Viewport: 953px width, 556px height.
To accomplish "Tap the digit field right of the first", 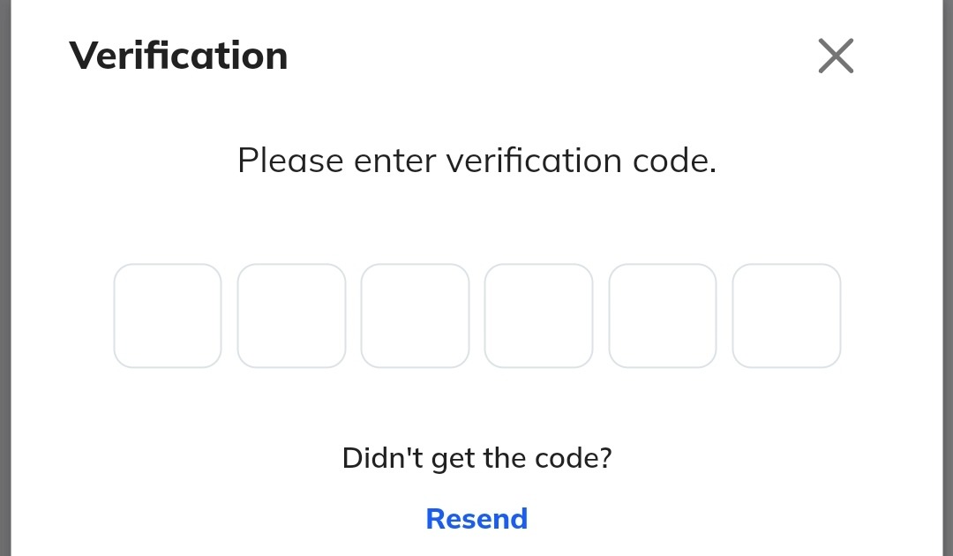I will click(x=291, y=315).
